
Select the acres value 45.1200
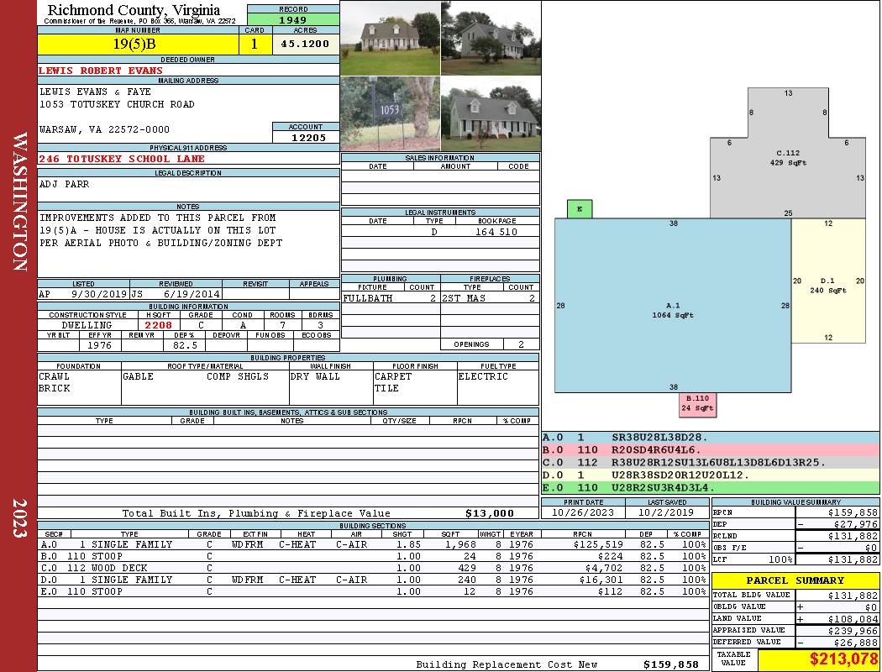tap(306, 44)
